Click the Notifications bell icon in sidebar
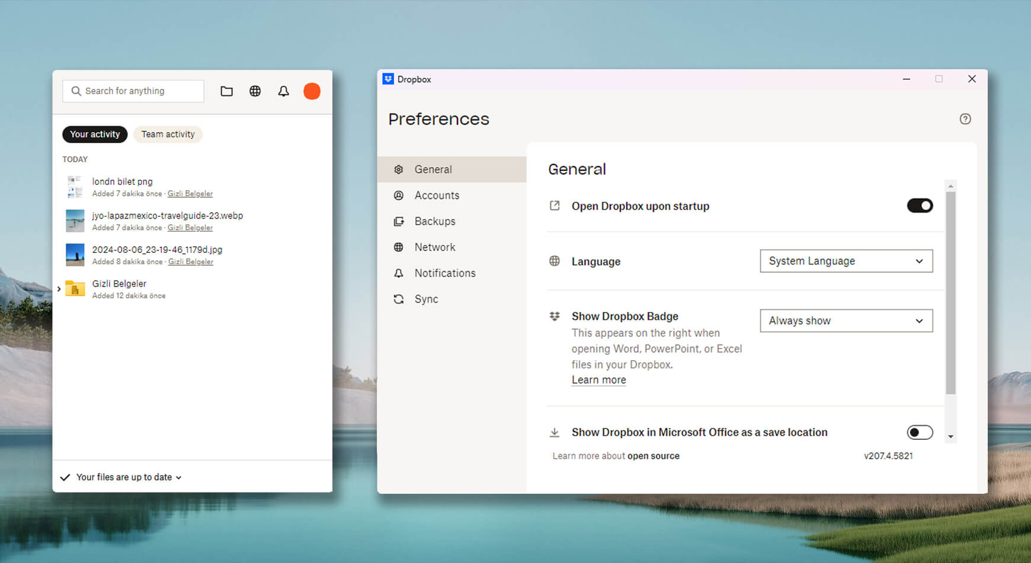1031x563 pixels. tap(399, 273)
